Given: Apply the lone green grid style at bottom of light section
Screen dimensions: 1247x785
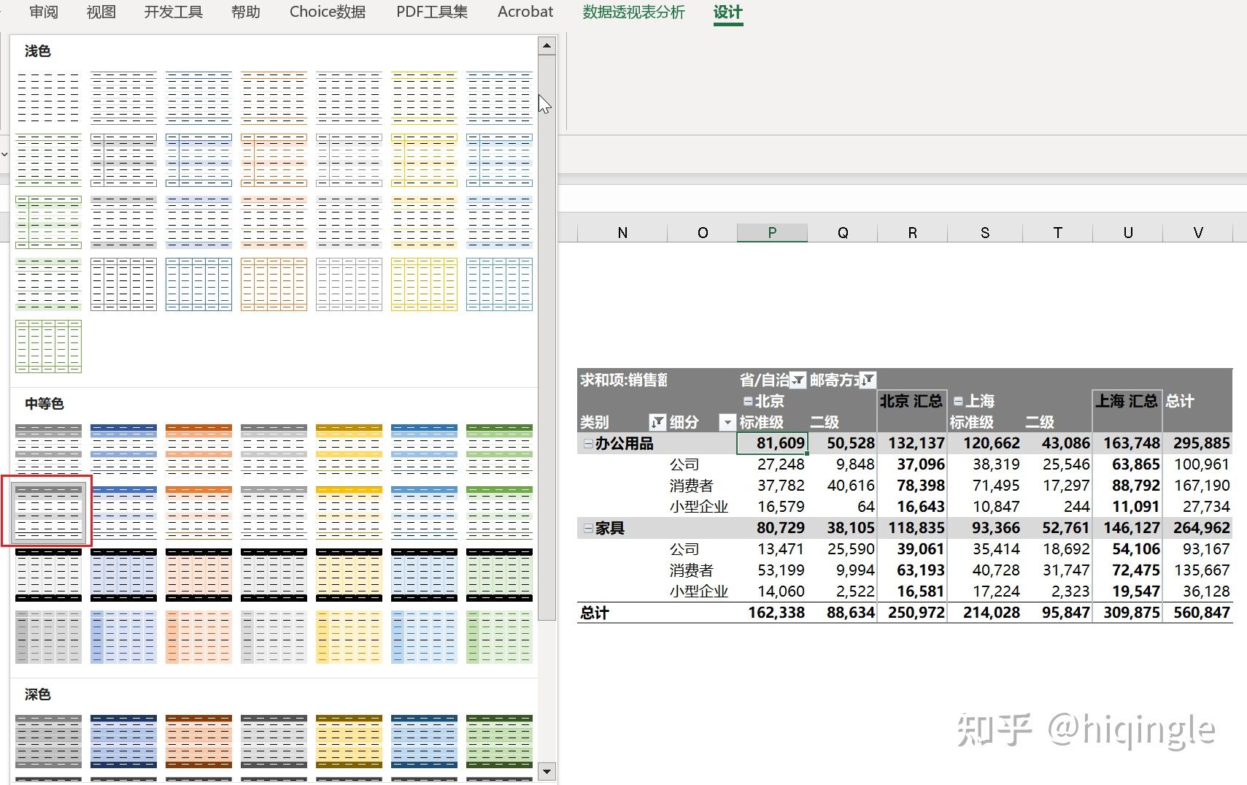Looking at the screenshot, I should [x=48, y=346].
